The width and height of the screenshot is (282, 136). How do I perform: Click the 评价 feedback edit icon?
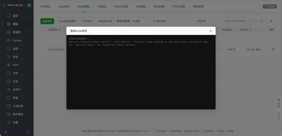pyautogui.click(x=279, y=114)
